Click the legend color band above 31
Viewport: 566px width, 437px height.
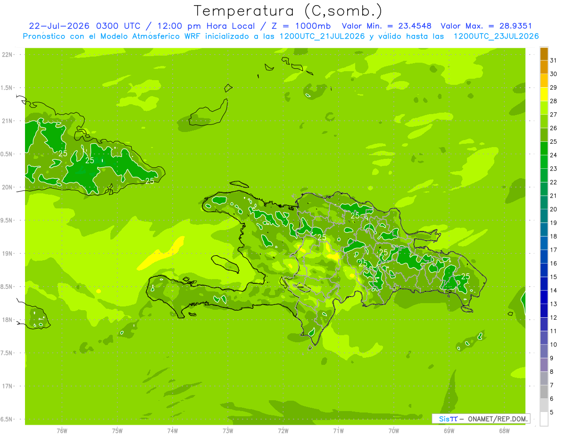(544, 54)
